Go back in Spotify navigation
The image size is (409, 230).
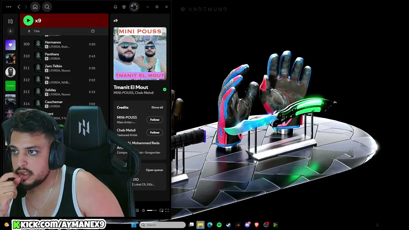(19, 7)
